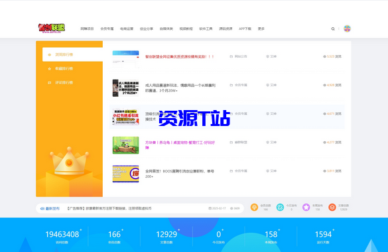Open the category link on the BOOS row
Image resolution: width=388 pixels, height=252 pixels.
pyautogui.click(x=241, y=171)
